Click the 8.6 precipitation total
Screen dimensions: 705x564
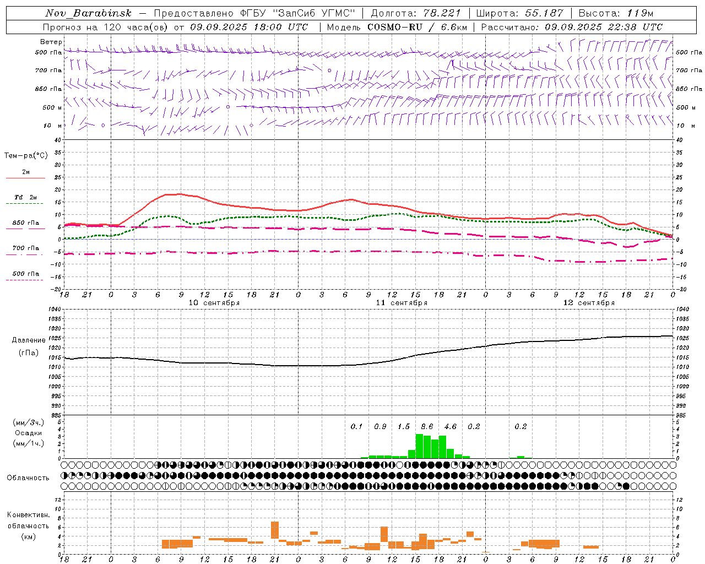(x=427, y=426)
